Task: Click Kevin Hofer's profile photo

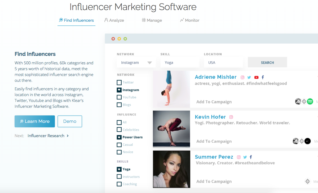Action: 171,129
